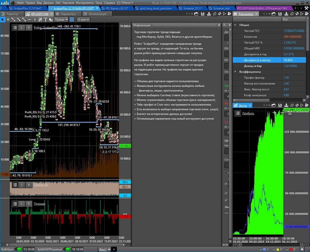Click the pointer-with-list object selection tool

click(x=50, y=19)
